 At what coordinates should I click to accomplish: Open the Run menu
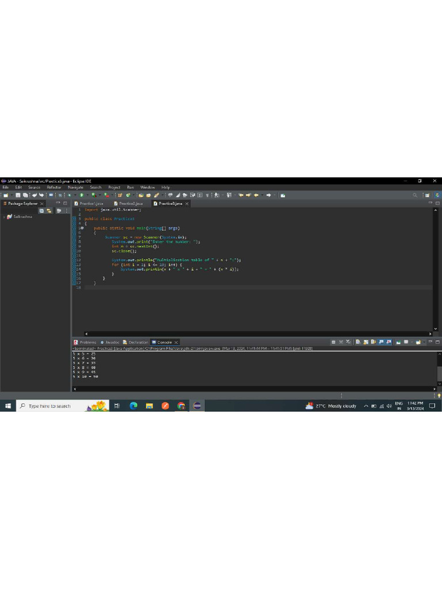coord(131,188)
